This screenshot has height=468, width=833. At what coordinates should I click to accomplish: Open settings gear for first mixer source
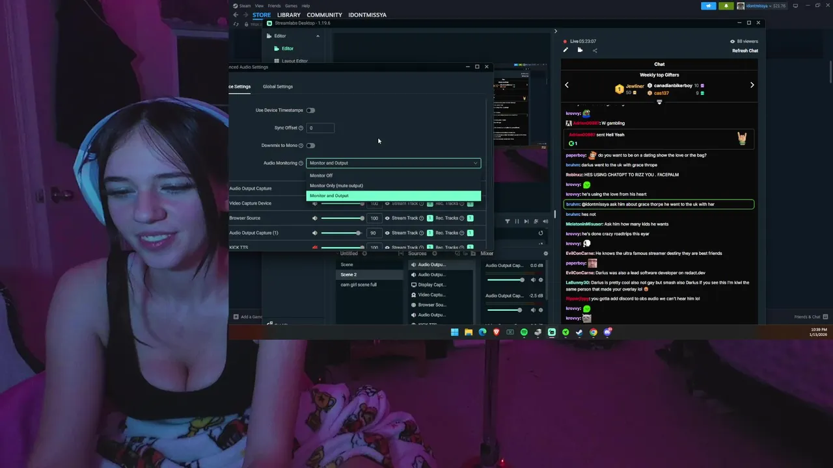(x=541, y=280)
